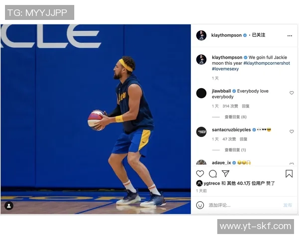Show tagged people icon on photo
Screen dimensions: 299x239
coord(9,206)
